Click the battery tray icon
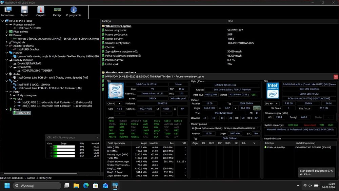339x191 pixels. [x=316, y=186]
